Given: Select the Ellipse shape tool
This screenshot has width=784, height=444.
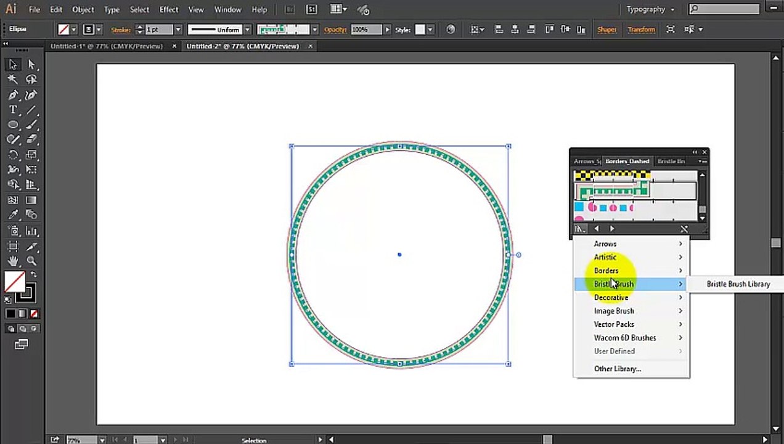Looking at the screenshot, I should [13, 125].
